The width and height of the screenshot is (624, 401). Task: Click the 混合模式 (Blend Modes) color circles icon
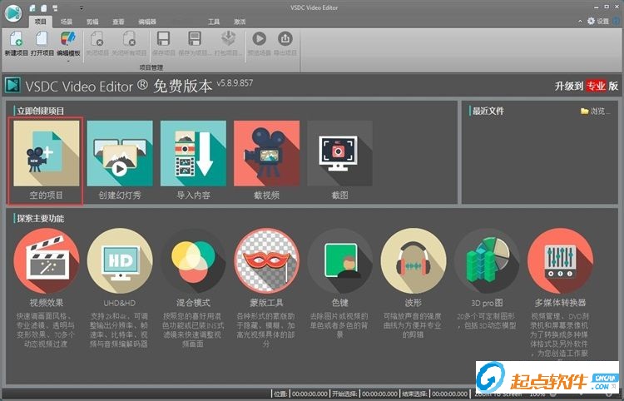coord(193,261)
